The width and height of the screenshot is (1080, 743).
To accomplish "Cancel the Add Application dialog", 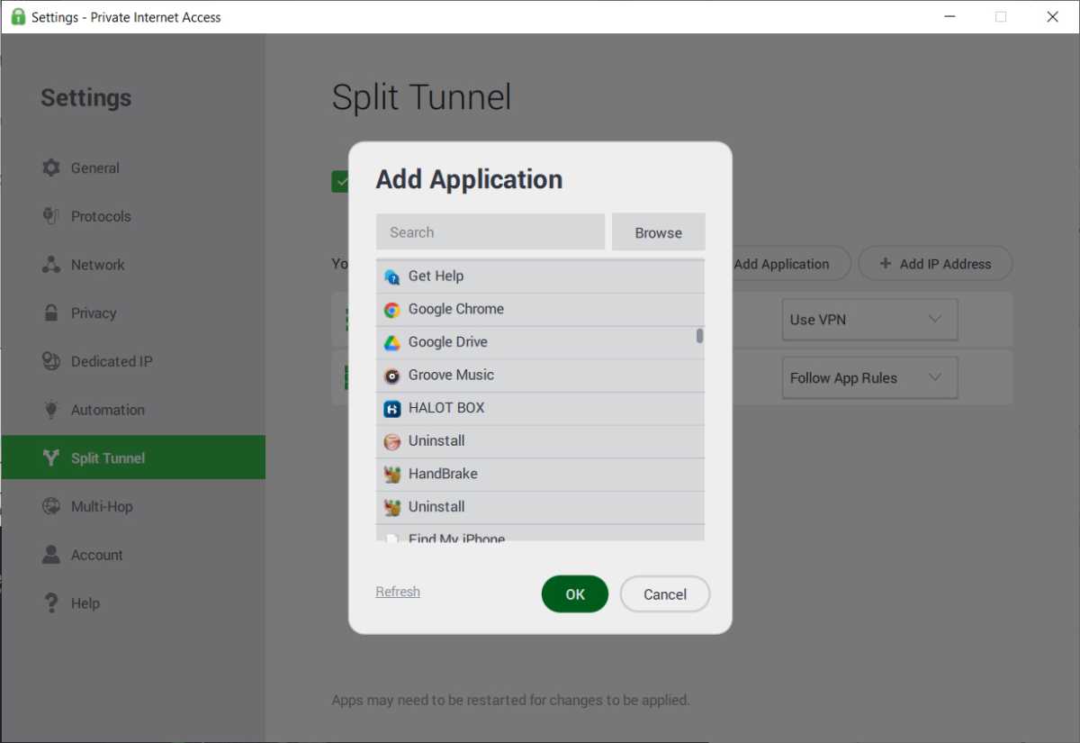I will tap(665, 594).
